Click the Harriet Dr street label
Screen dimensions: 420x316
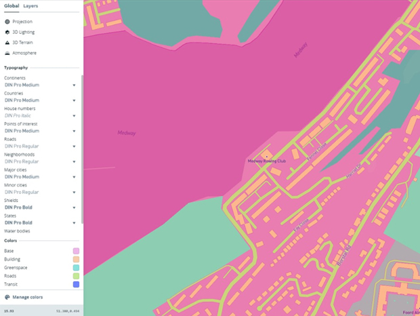pos(354,172)
